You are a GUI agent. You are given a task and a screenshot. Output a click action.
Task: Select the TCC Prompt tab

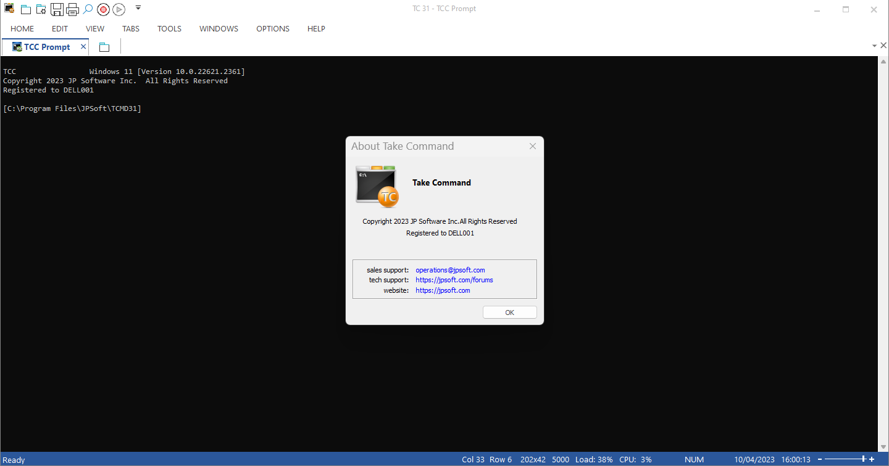click(x=46, y=47)
